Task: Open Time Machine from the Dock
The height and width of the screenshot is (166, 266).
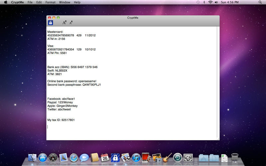Action: point(178,158)
